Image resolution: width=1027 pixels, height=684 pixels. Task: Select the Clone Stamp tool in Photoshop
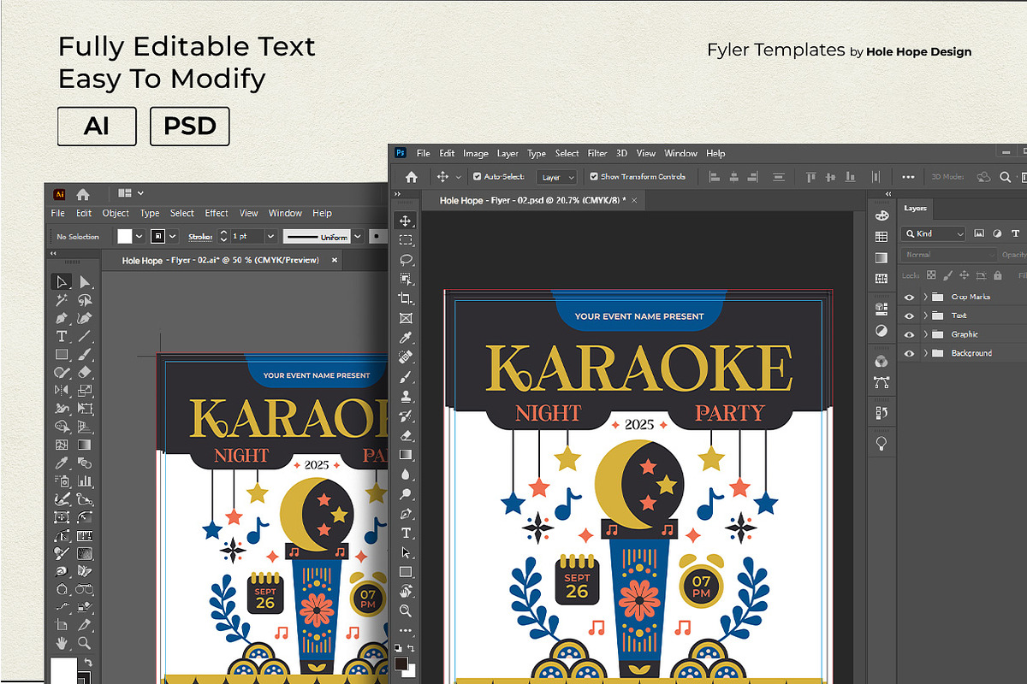[406, 396]
